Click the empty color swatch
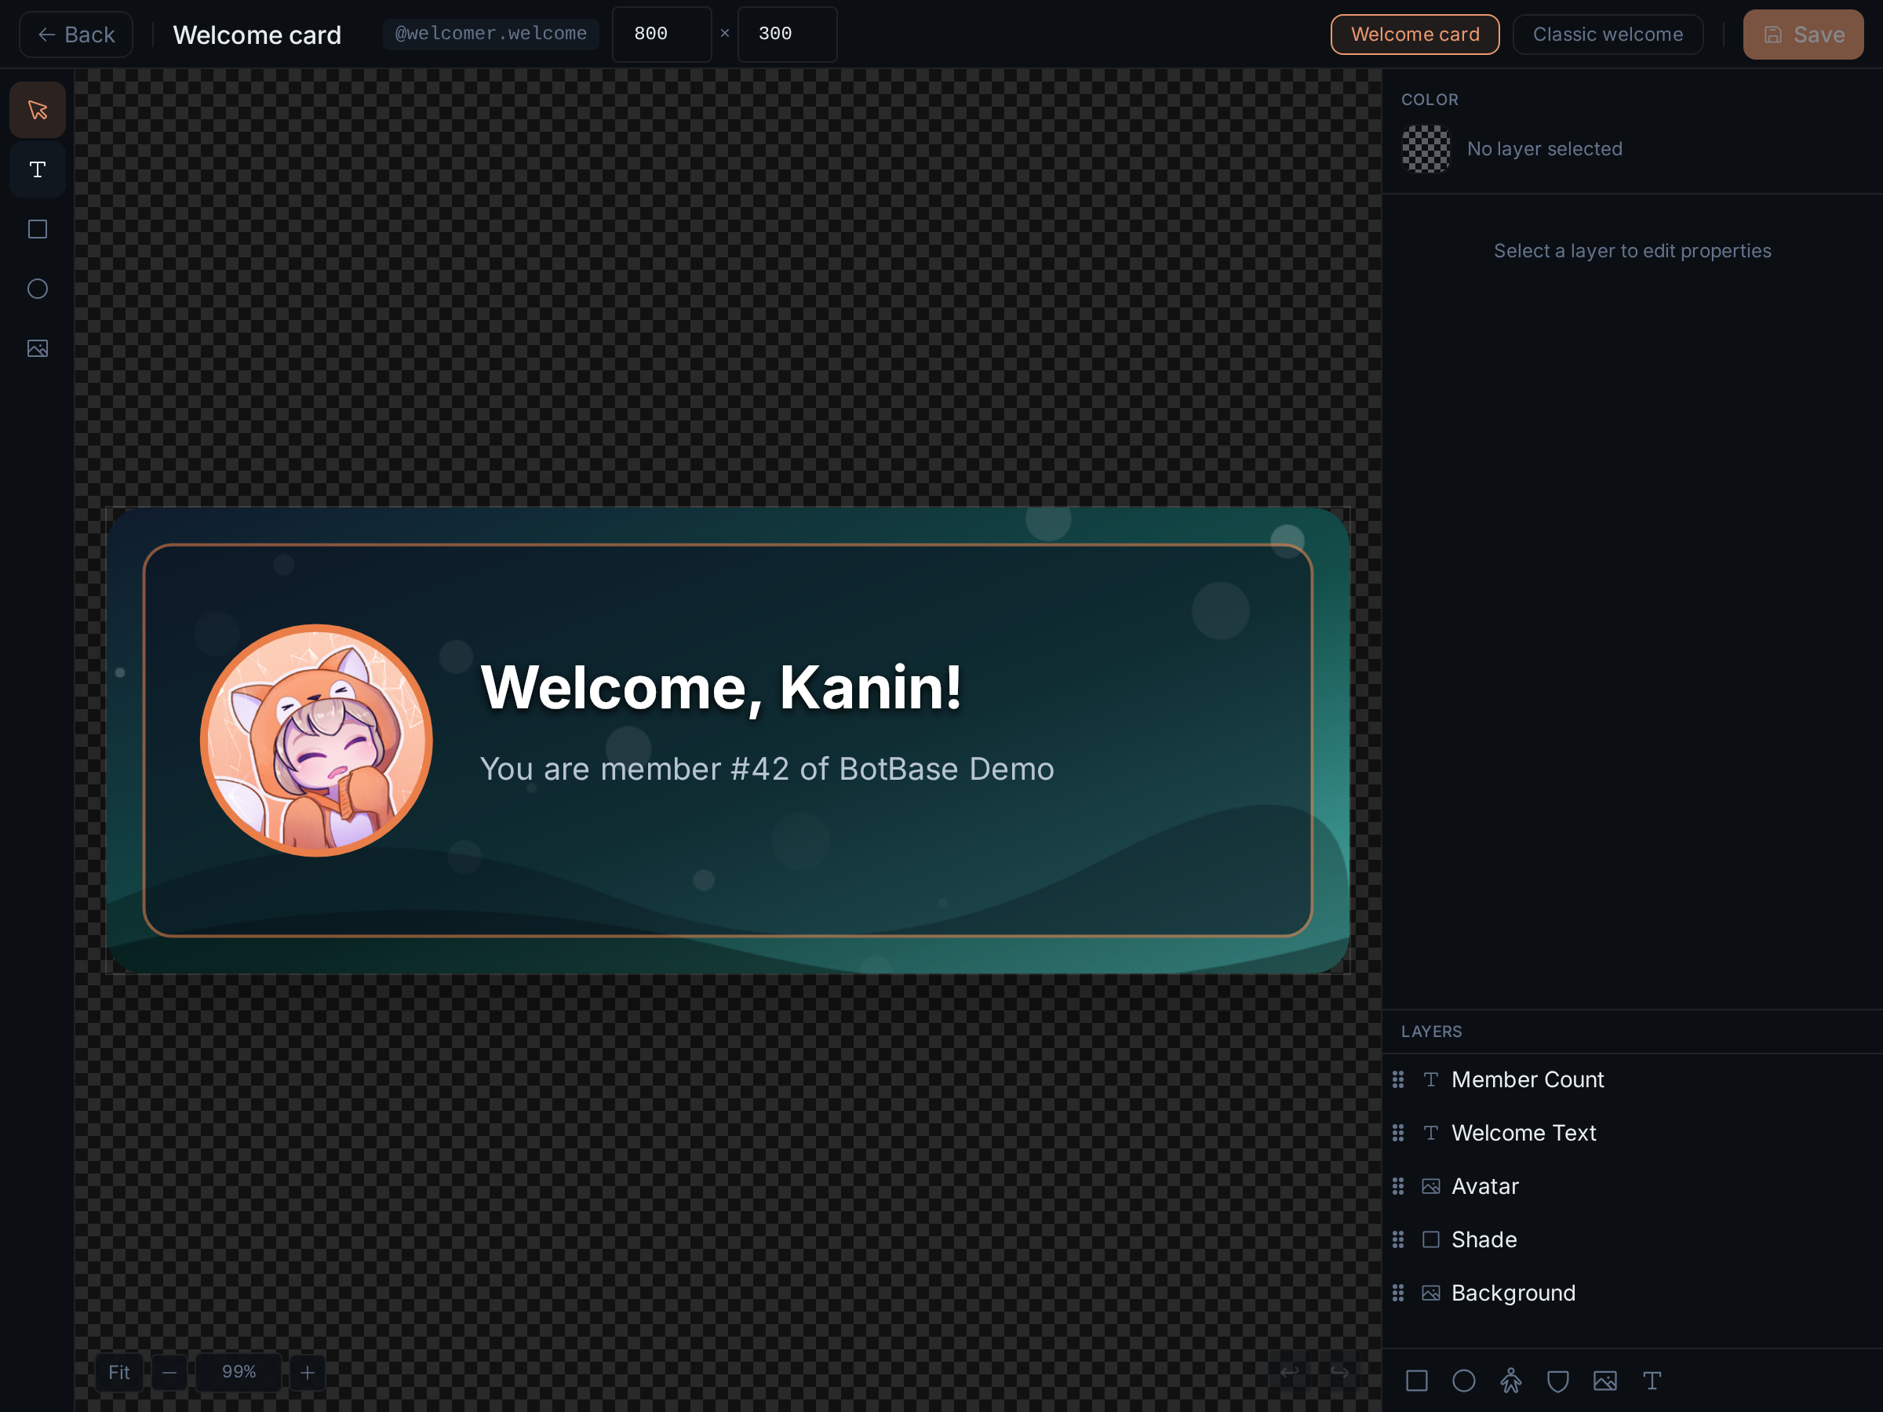The image size is (1883, 1412). point(1426,149)
